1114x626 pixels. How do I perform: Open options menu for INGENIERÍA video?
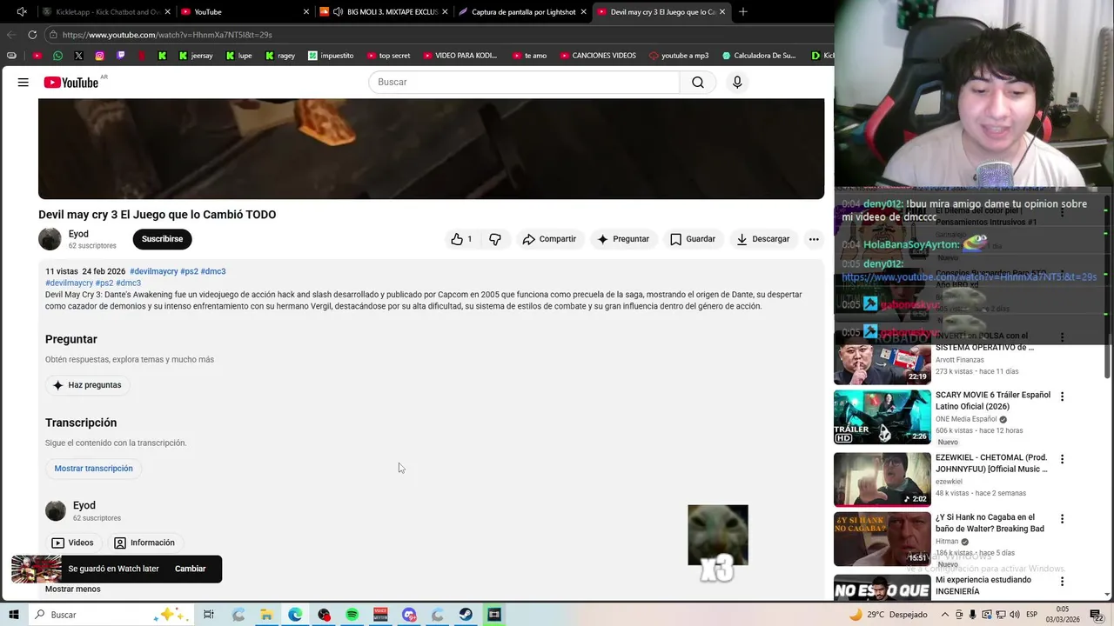[x=1062, y=581]
